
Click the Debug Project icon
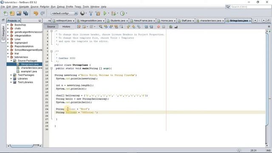point(113,13)
